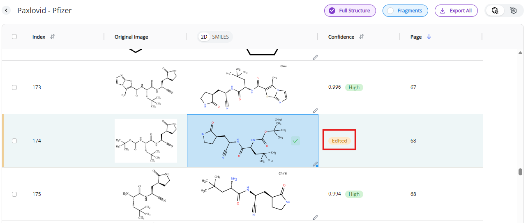Confirm the edit with the green checkmark
This screenshot has width=528, height=223.
[295, 141]
